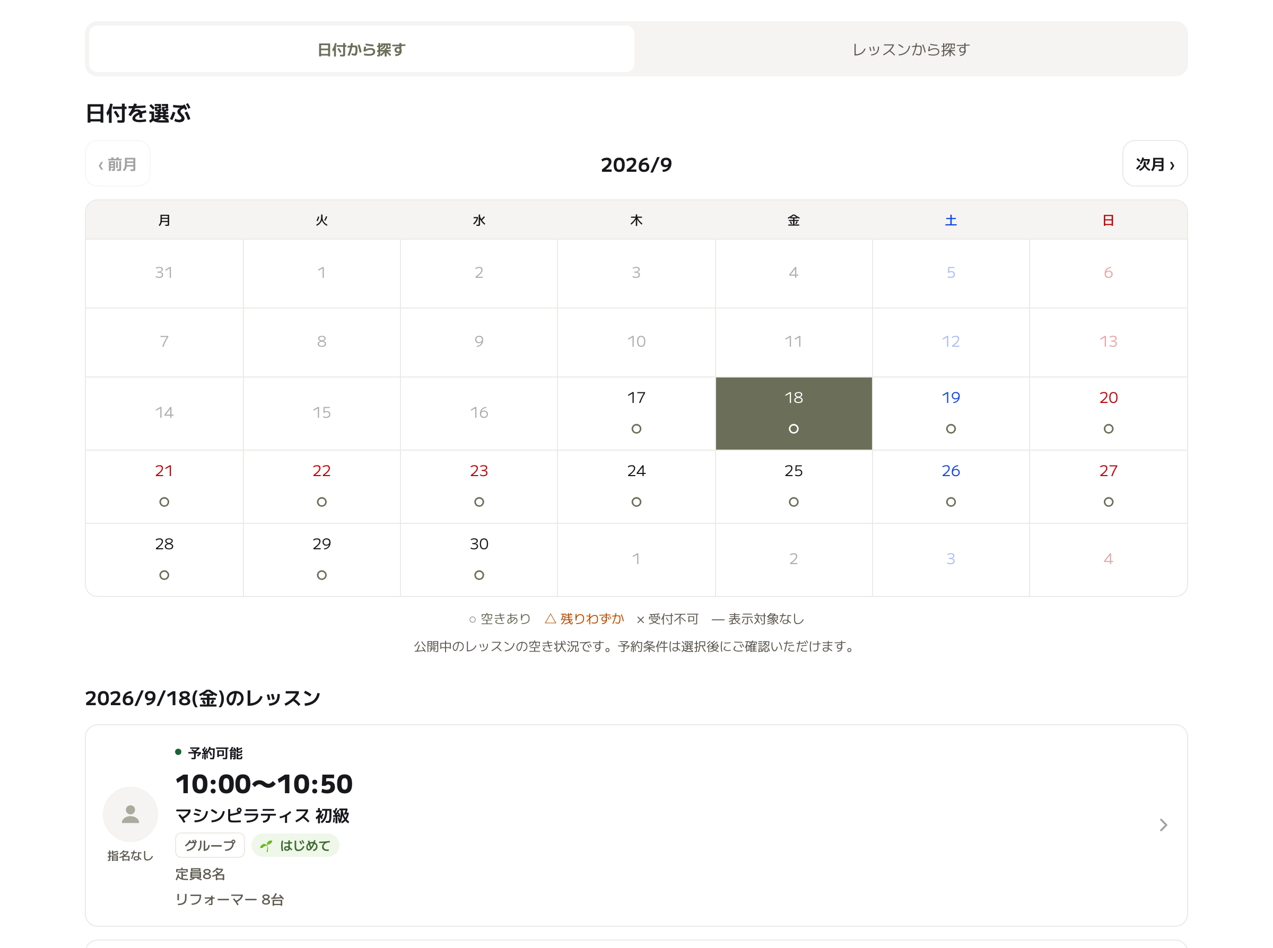The image size is (1273, 948).
Task: Click the はじめて sprout tag
Action: (295, 845)
